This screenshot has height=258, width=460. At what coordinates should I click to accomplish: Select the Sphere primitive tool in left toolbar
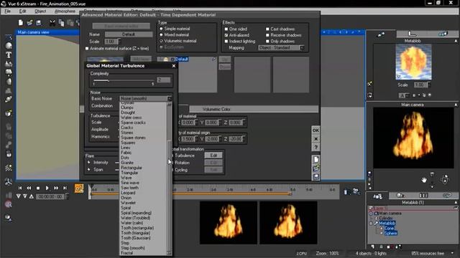(x=9, y=46)
